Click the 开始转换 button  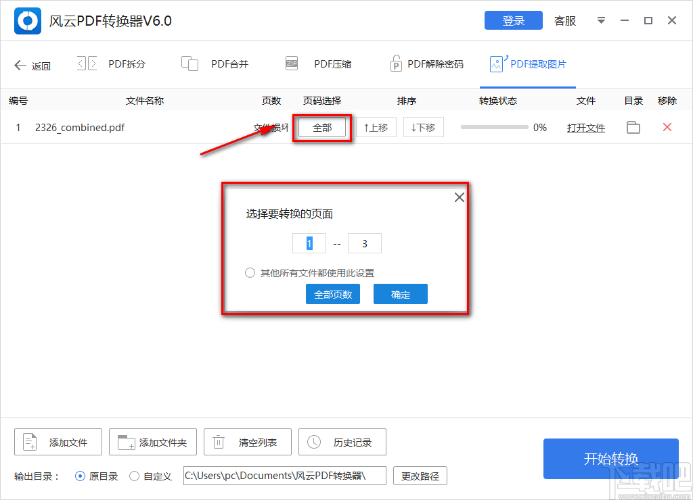(610, 459)
